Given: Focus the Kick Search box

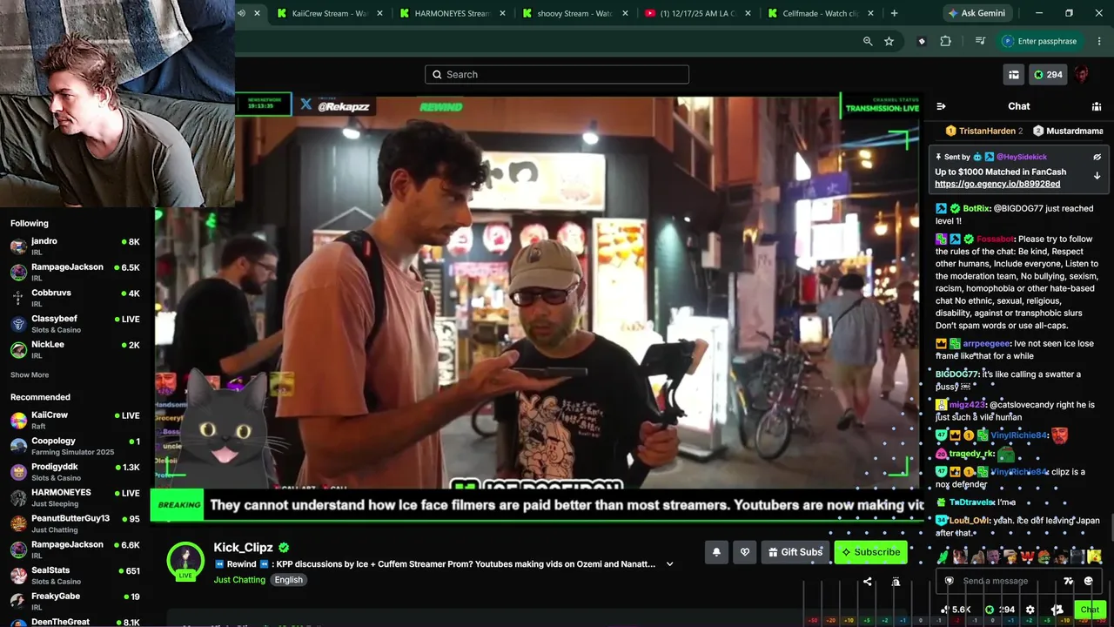Looking at the screenshot, I should pos(557,75).
